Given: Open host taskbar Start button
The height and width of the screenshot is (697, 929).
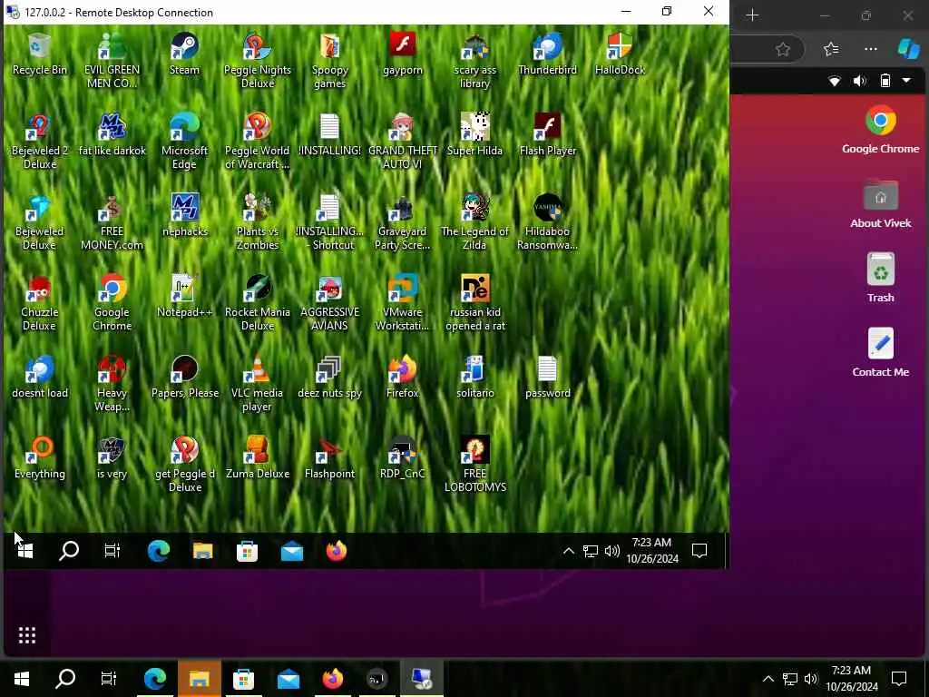Looking at the screenshot, I should 22,679.
